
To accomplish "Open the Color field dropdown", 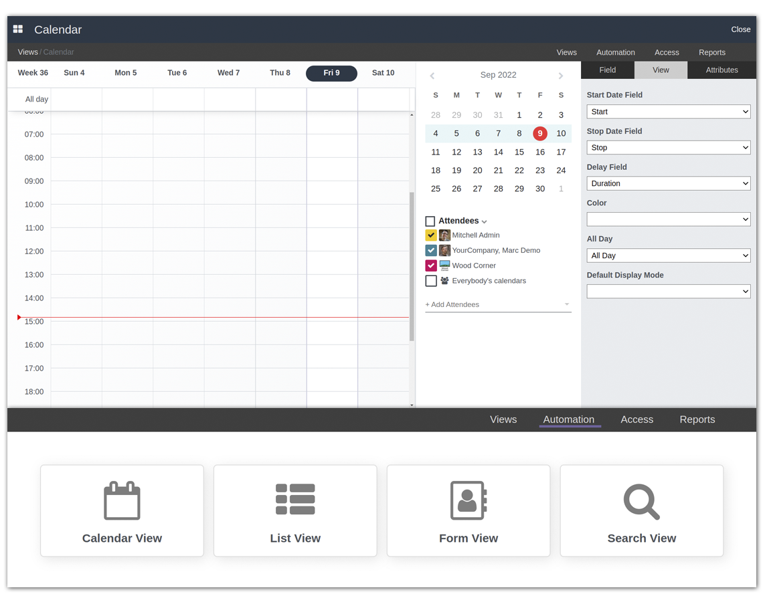I will pos(668,219).
